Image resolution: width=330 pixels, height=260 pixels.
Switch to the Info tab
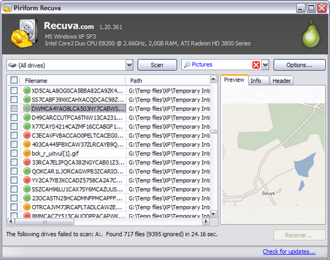(x=259, y=81)
